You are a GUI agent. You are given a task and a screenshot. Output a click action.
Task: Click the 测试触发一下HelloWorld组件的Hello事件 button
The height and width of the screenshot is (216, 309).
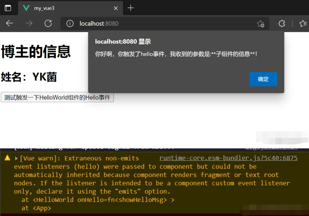point(57,97)
